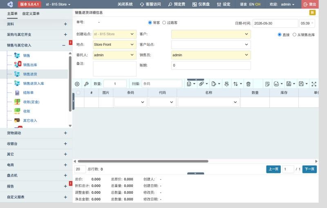Click 关闭系统 in top menu
Image resolution: width=327 pixels, height=208 pixels.
[x=125, y=4]
